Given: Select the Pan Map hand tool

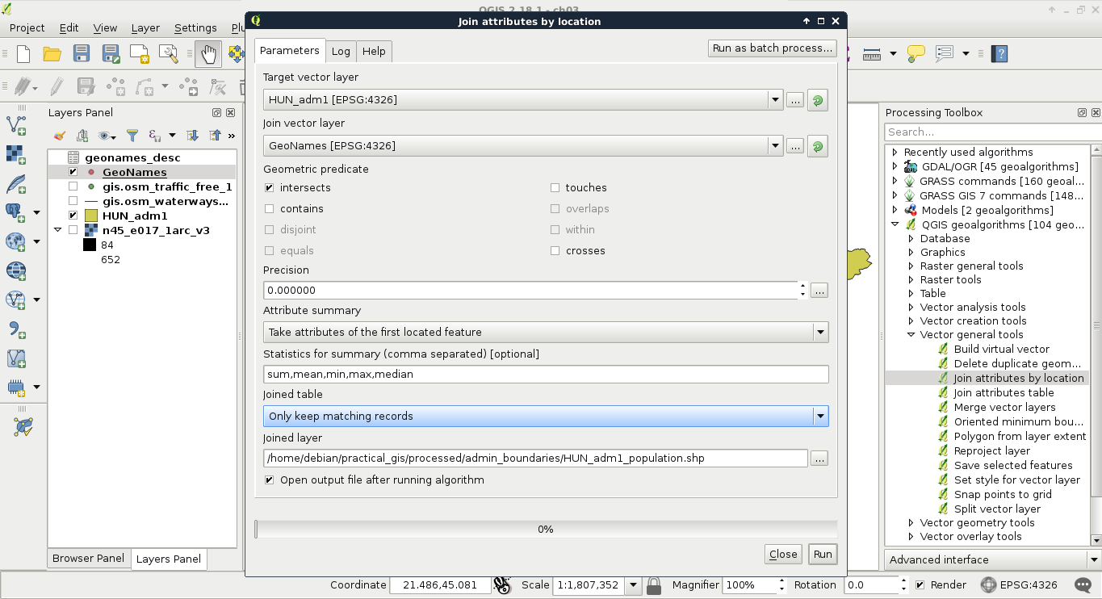Looking at the screenshot, I should 208,54.
